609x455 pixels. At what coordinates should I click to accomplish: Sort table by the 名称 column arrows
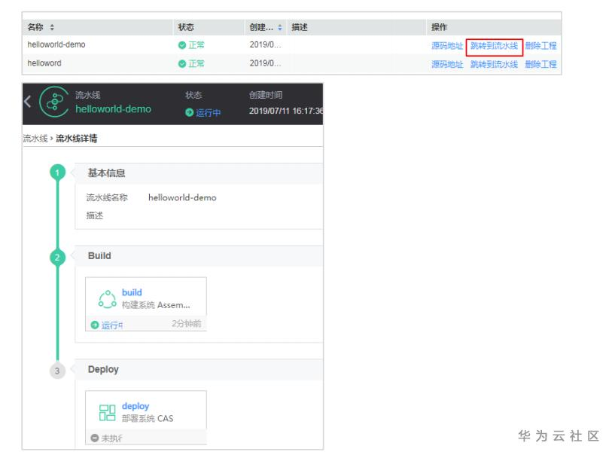coord(52,27)
